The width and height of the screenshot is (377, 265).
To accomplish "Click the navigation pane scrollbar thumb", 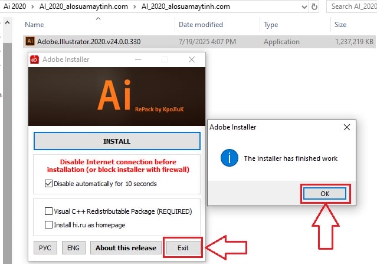I will pyautogui.click(x=8, y=154).
